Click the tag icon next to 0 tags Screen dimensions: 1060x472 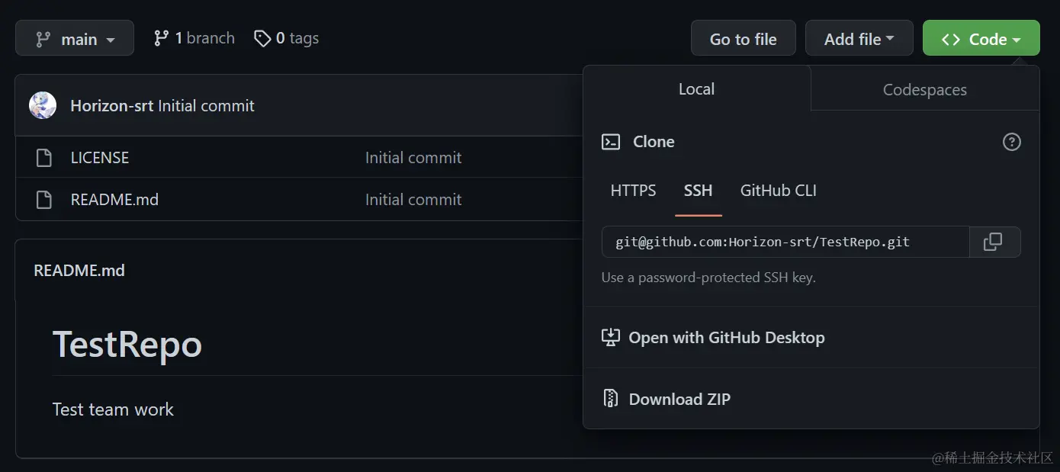tap(262, 38)
